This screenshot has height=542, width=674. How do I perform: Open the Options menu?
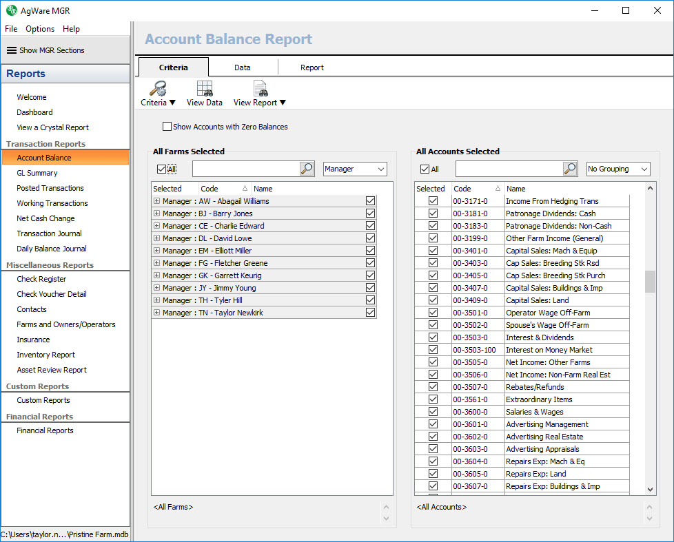[40, 29]
